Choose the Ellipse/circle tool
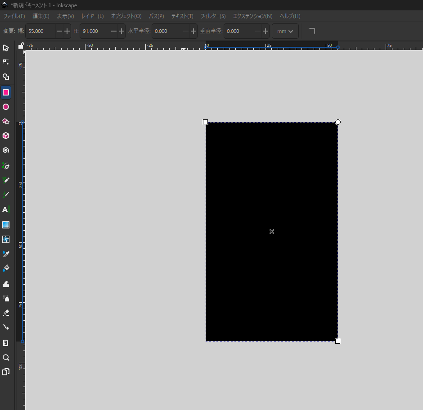Viewport: 423px width, 410px height. coord(6,107)
